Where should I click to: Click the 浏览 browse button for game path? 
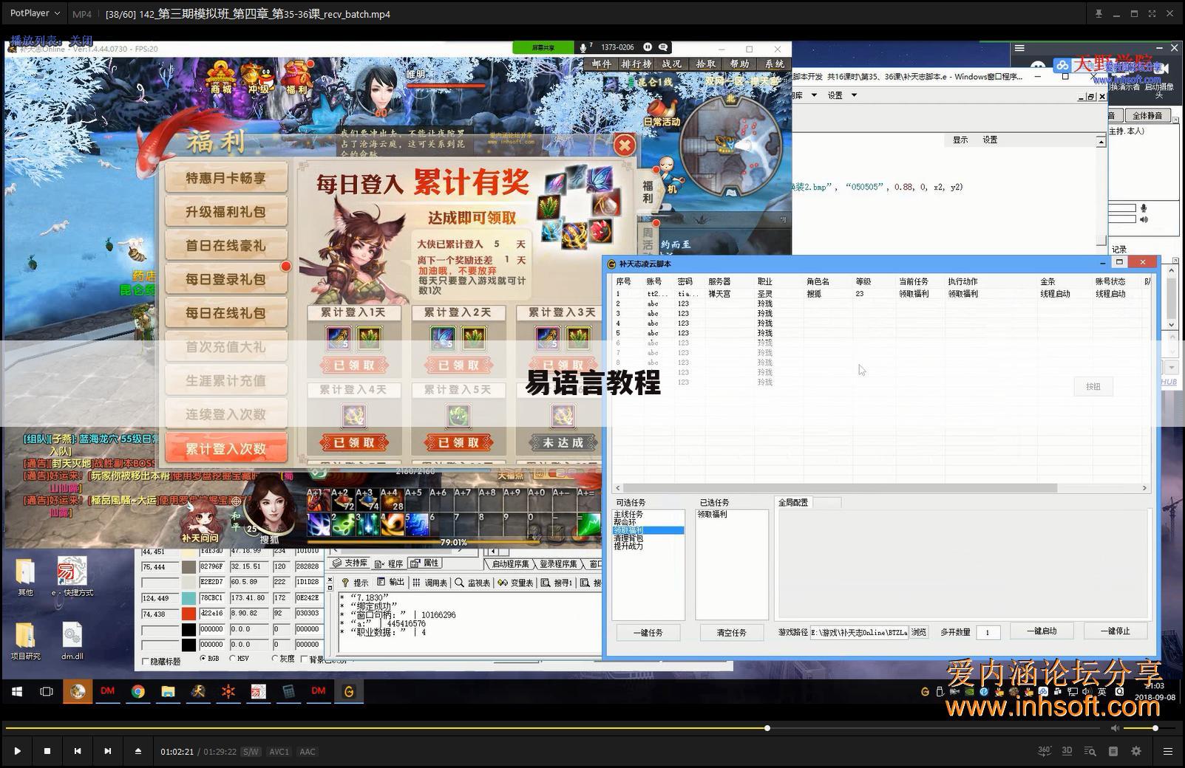coord(918,632)
